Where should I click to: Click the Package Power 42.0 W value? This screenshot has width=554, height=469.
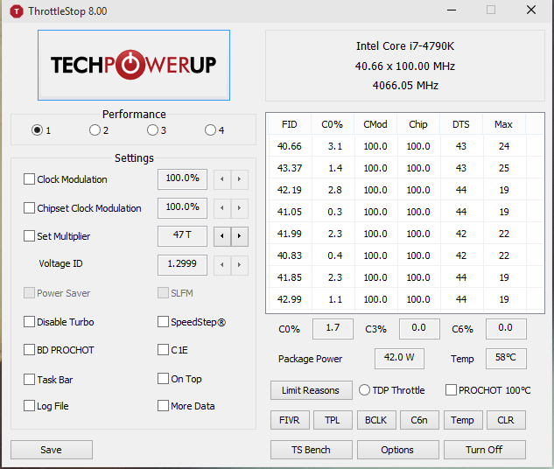click(399, 359)
